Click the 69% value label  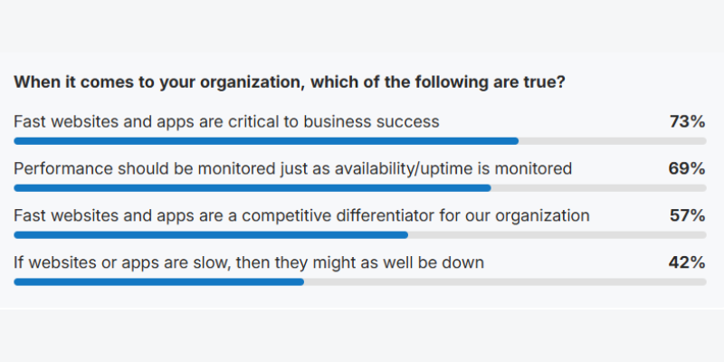click(x=687, y=169)
